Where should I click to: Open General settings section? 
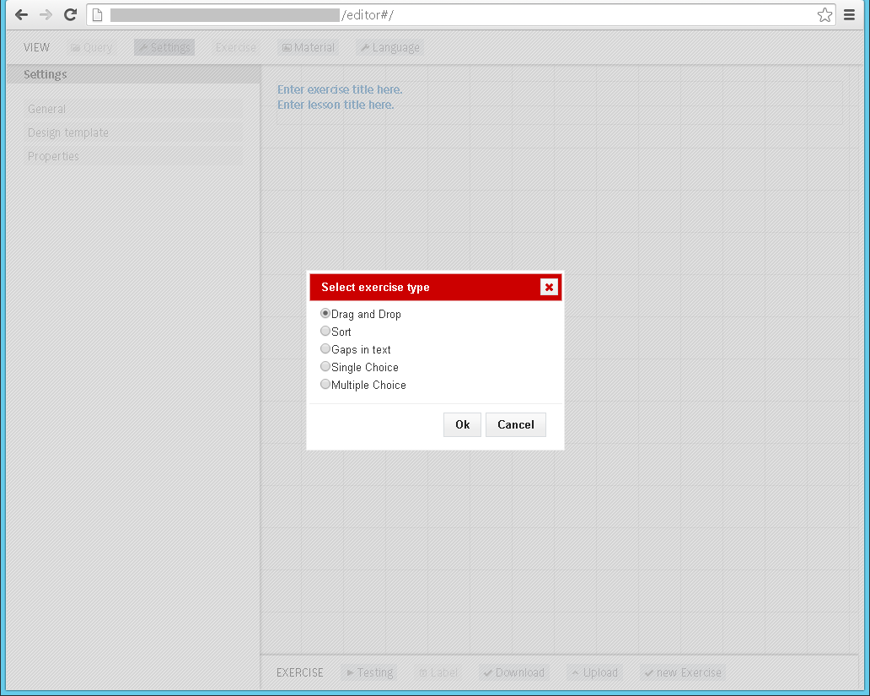133,110
